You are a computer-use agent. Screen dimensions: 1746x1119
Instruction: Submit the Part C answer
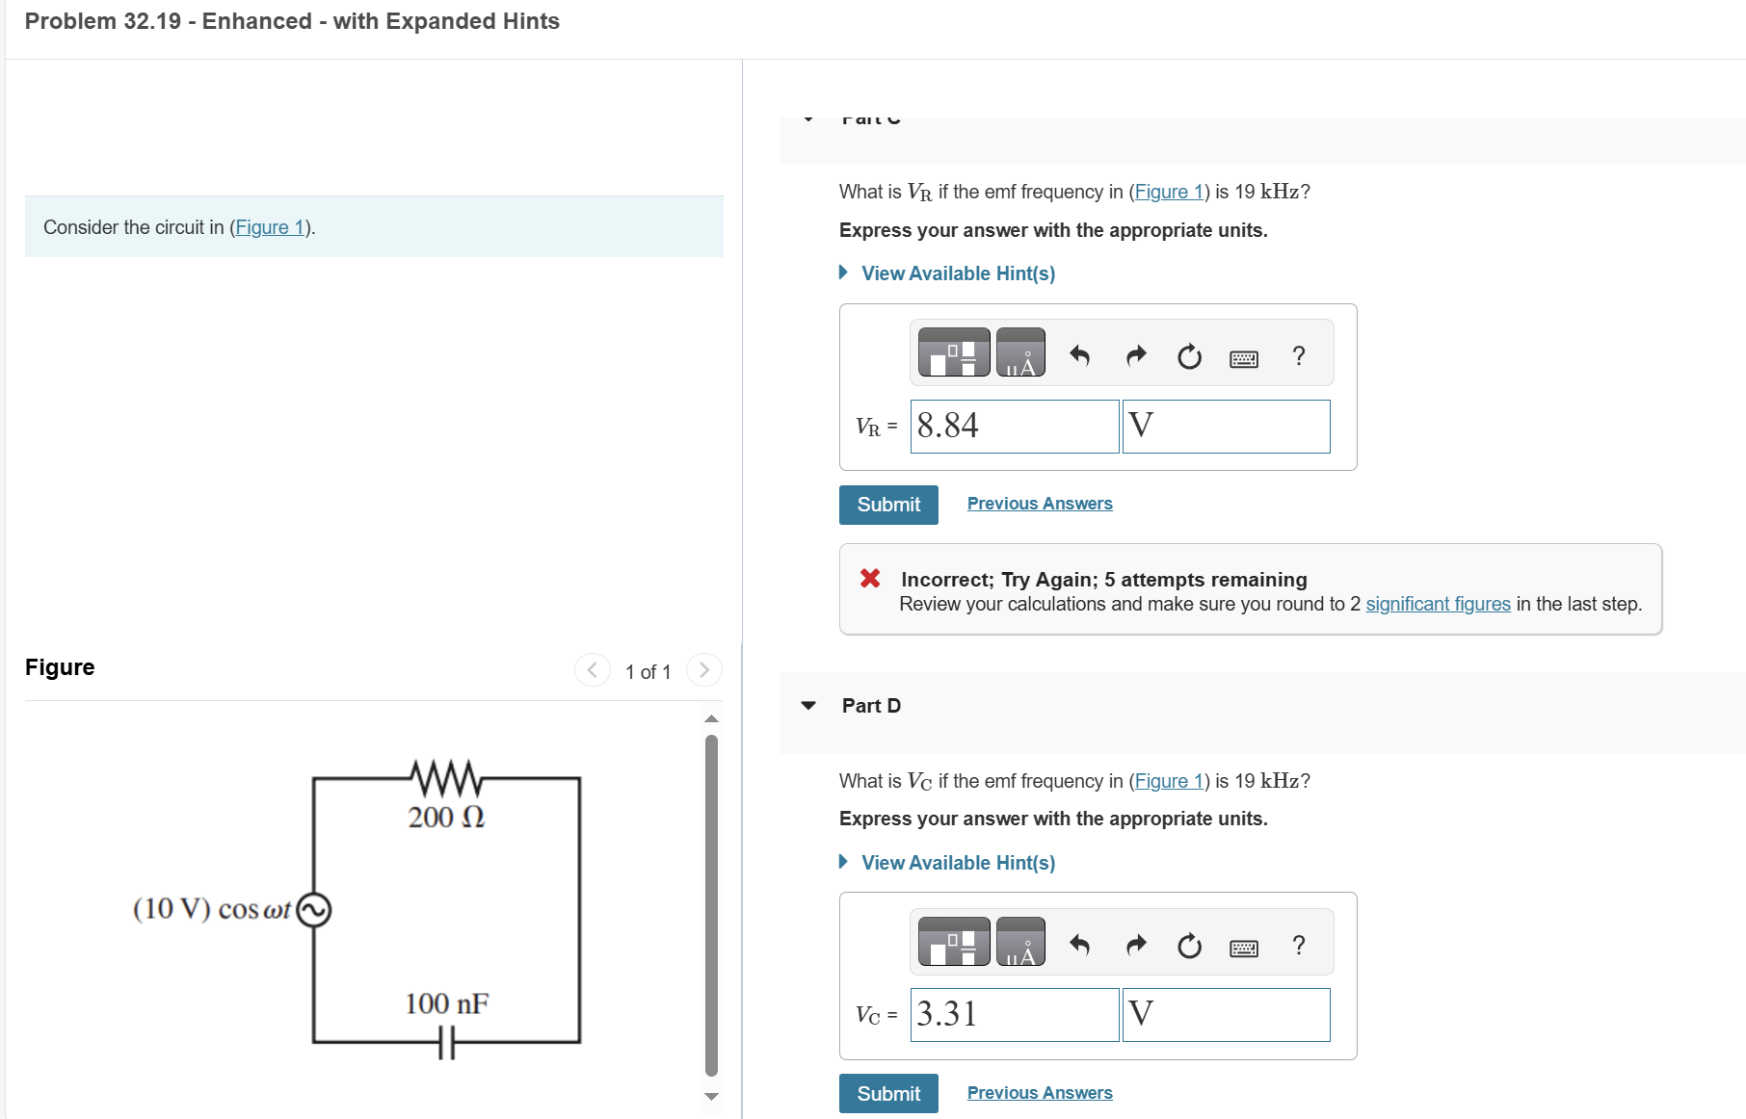click(887, 504)
